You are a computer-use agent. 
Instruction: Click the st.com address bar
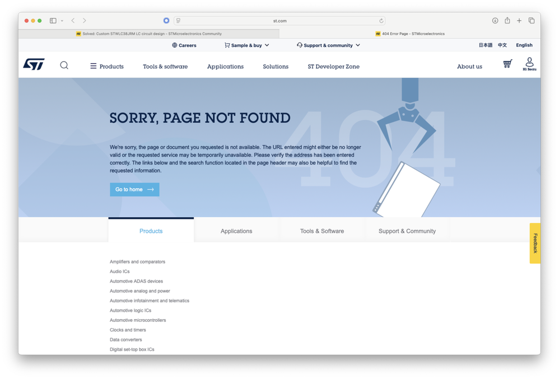pos(279,20)
